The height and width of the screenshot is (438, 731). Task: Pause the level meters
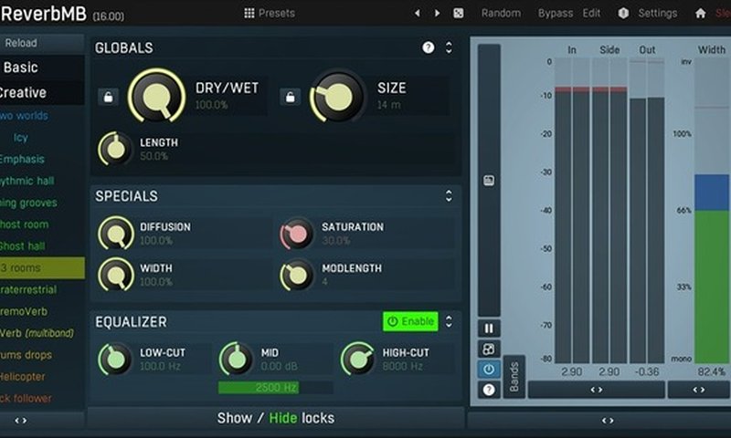[489, 328]
